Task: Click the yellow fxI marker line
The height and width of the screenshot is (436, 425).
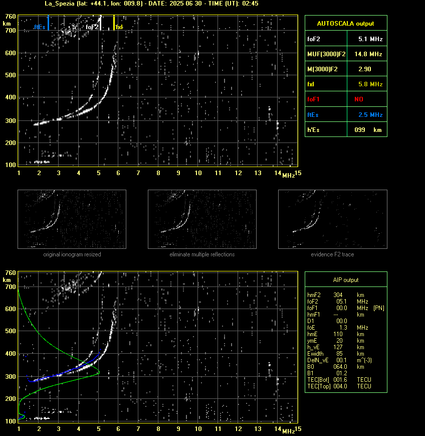Action: click(114, 23)
